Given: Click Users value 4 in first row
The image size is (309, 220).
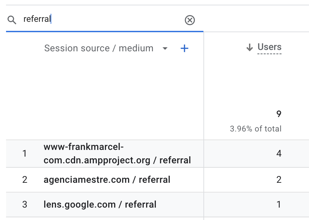Looking at the screenshot, I should [x=279, y=154].
